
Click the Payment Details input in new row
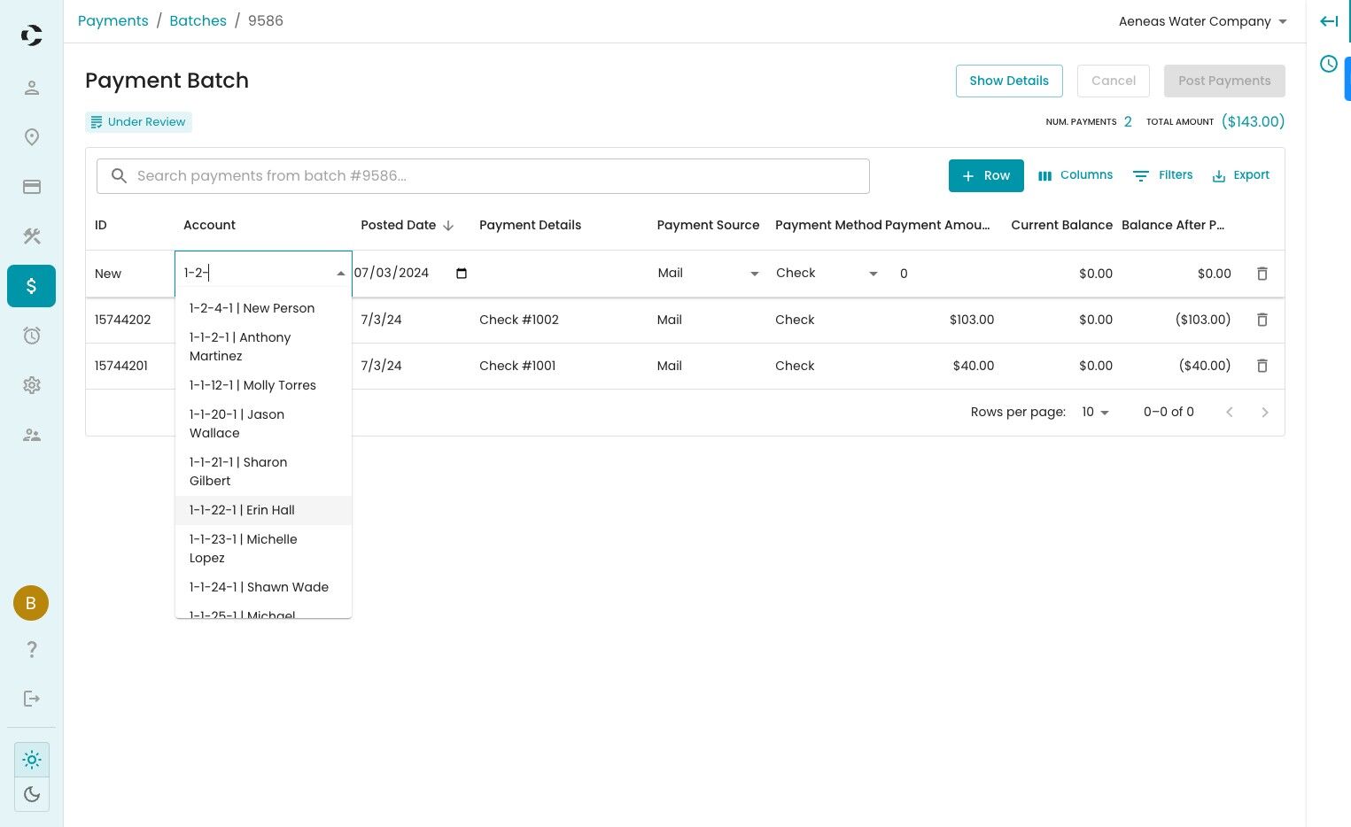(x=560, y=274)
